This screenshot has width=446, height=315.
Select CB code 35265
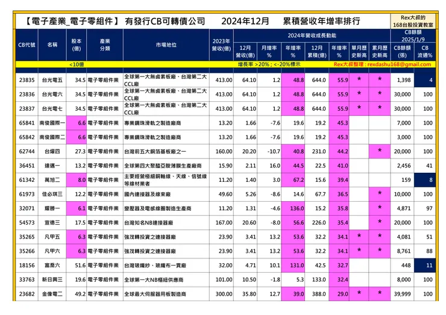27,237
